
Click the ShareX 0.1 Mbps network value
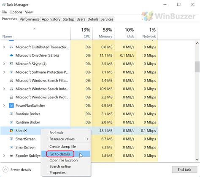149,131
